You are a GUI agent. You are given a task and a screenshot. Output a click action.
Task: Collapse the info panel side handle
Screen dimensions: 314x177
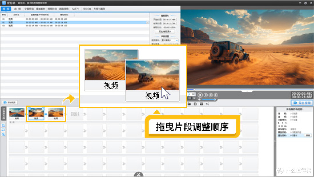click(x=275, y=141)
